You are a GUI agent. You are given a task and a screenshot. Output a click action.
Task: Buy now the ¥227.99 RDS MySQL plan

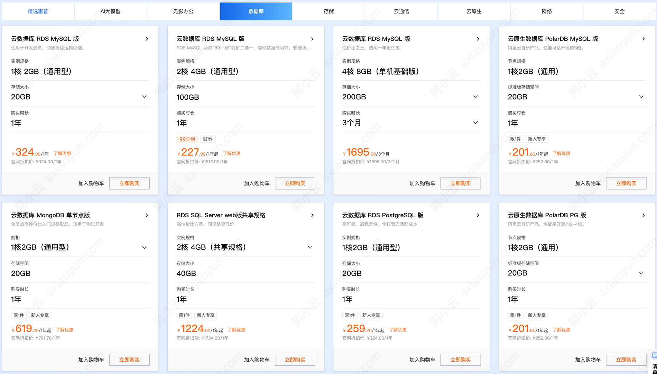pyautogui.click(x=295, y=183)
